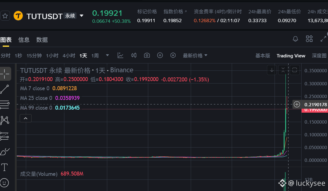Switch to the 信息 info tab
Viewport: 328px width, 191px height.
(24, 40)
